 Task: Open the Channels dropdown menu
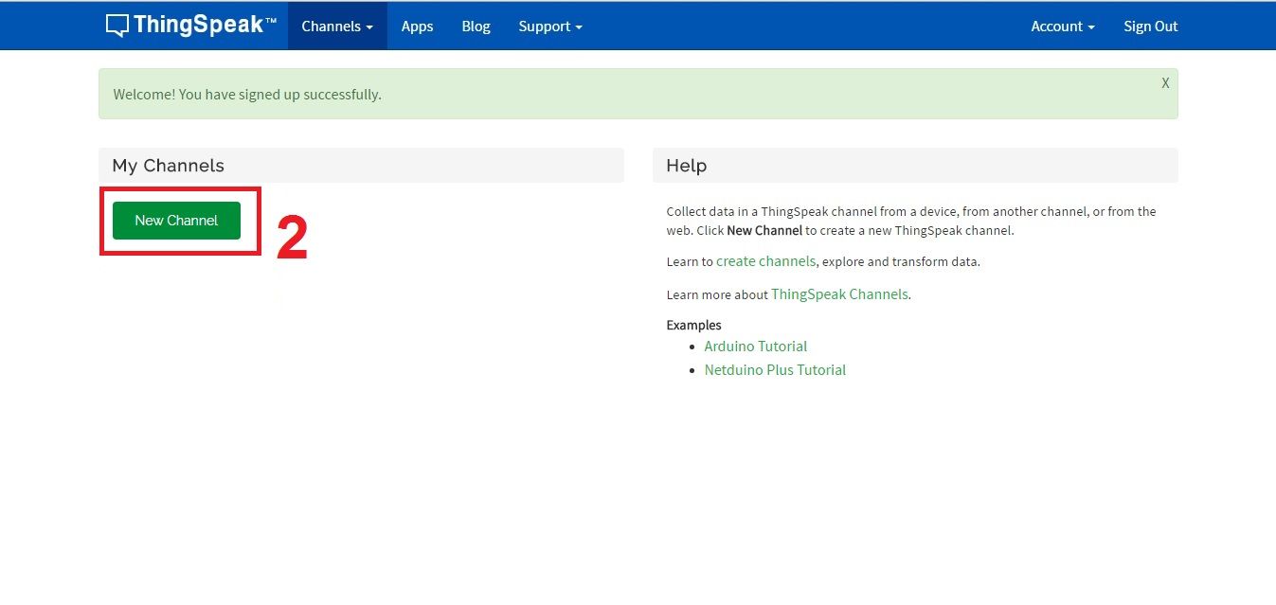(332, 27)
